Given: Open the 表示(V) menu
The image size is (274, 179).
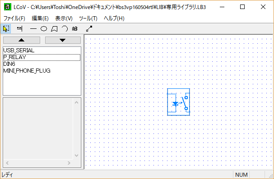Looking at the screenshot, I should pos(64,18).
